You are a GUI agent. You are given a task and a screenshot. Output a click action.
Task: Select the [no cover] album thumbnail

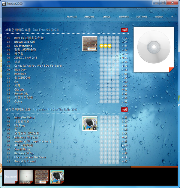[x=11, y=177]
